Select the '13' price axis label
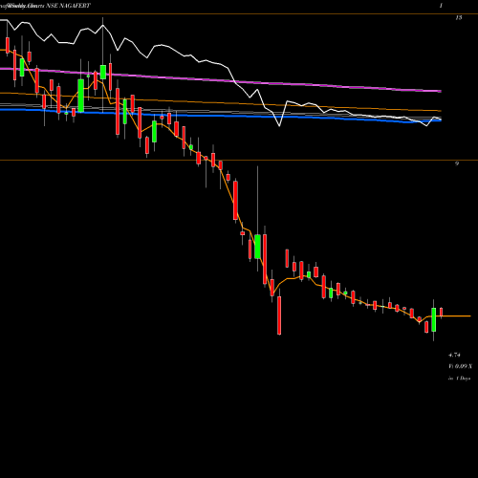The image size is (478, 478). coord(458,18)
